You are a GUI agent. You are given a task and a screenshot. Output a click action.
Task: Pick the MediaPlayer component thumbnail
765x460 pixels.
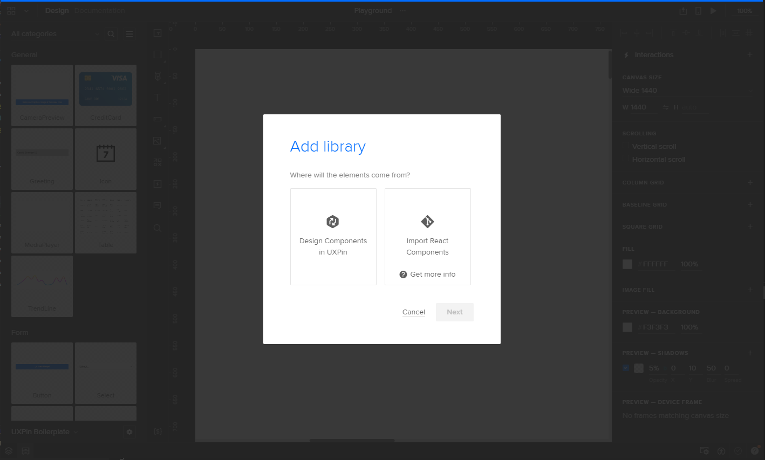tap(42, 223)
